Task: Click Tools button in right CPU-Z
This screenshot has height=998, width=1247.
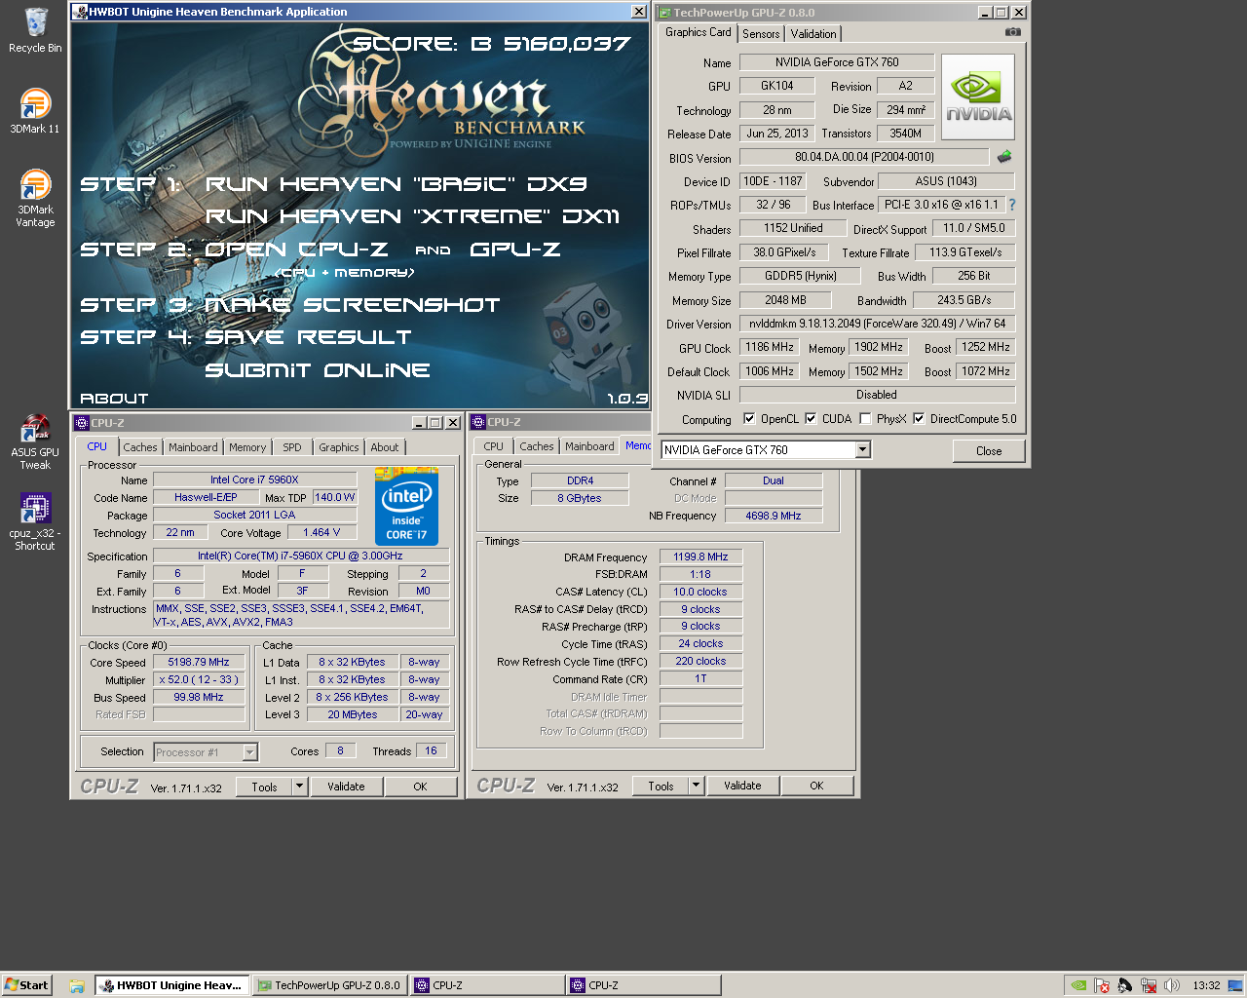Action: 661,786
